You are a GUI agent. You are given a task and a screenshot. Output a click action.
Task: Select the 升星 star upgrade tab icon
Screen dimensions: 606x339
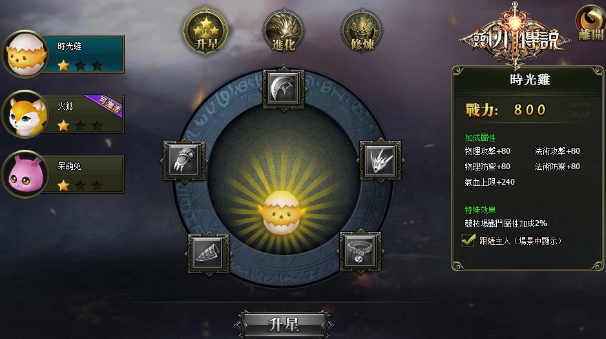pos(205,31)
